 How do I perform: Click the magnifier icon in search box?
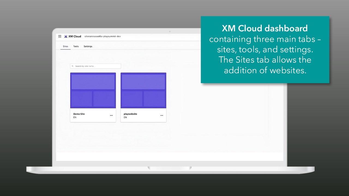(x=73, y=66)
